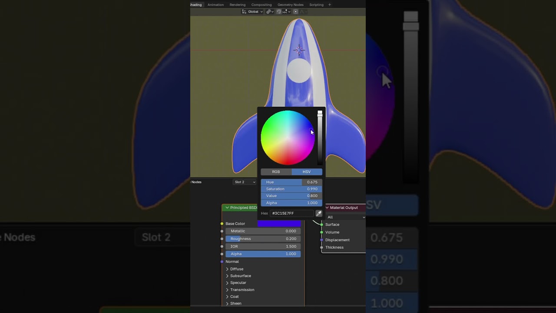Viewport: 556px width, 313px height.
Task: Click the snapping increment options icon
Action: click(285, 12)
